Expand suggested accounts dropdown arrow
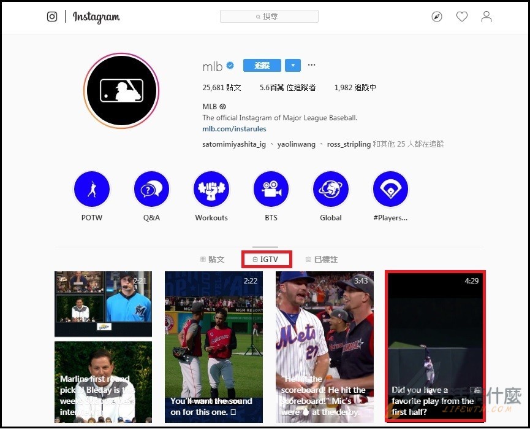This screenshot has height=429, width=530. point(293,66)
